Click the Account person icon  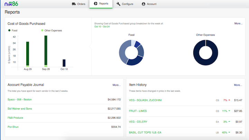[x=144, y=4]
